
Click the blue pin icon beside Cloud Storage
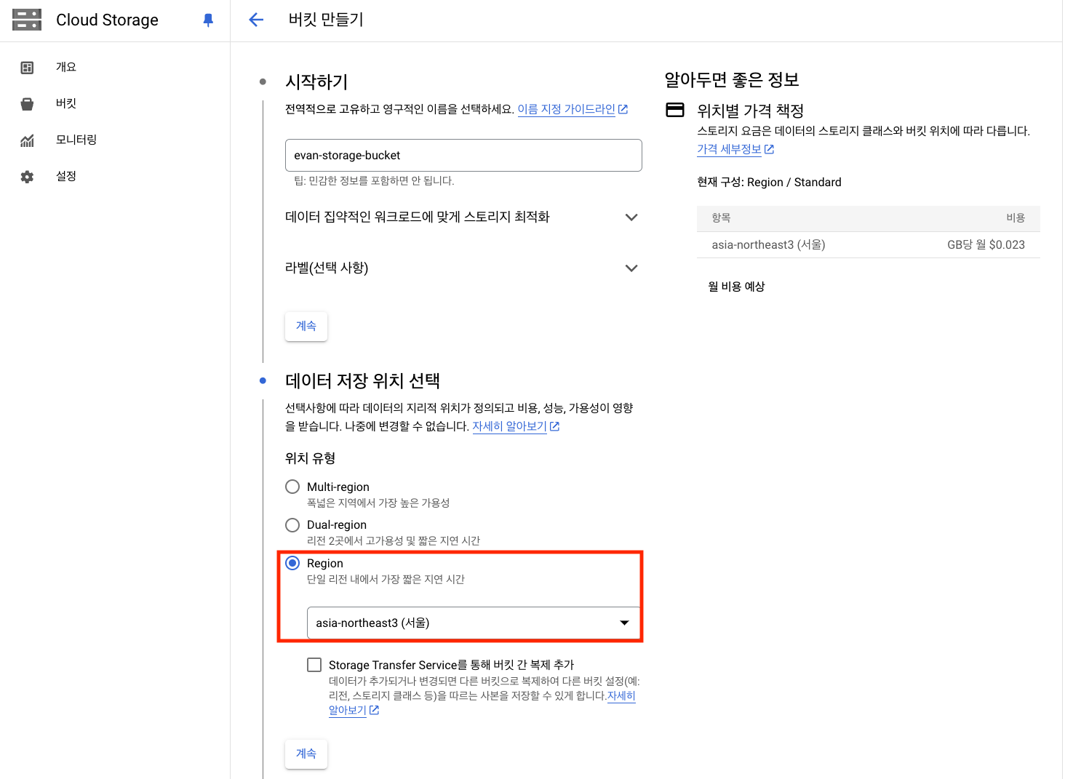click(x=208, y=20)
